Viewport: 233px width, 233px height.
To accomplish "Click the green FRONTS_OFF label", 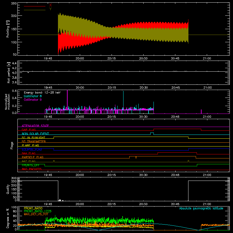I will click(31, 165).
